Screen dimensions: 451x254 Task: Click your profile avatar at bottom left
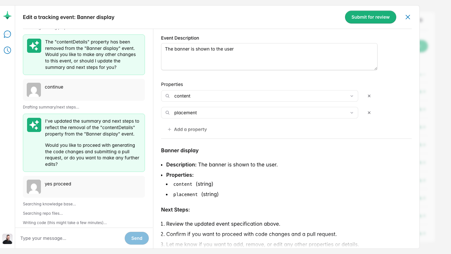(x=7, y=239)
